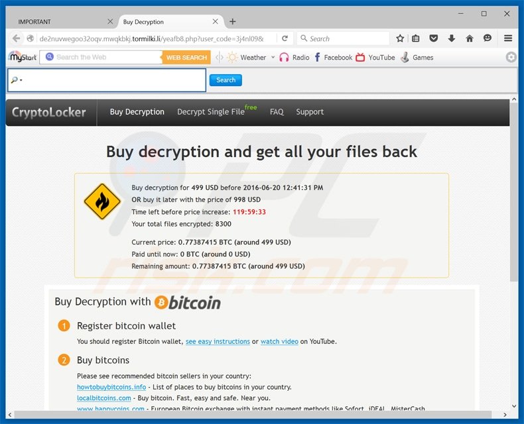The height and width of the screenshot is (424, 524).
Task: Go to the home page icon
Action: (469, 38)
